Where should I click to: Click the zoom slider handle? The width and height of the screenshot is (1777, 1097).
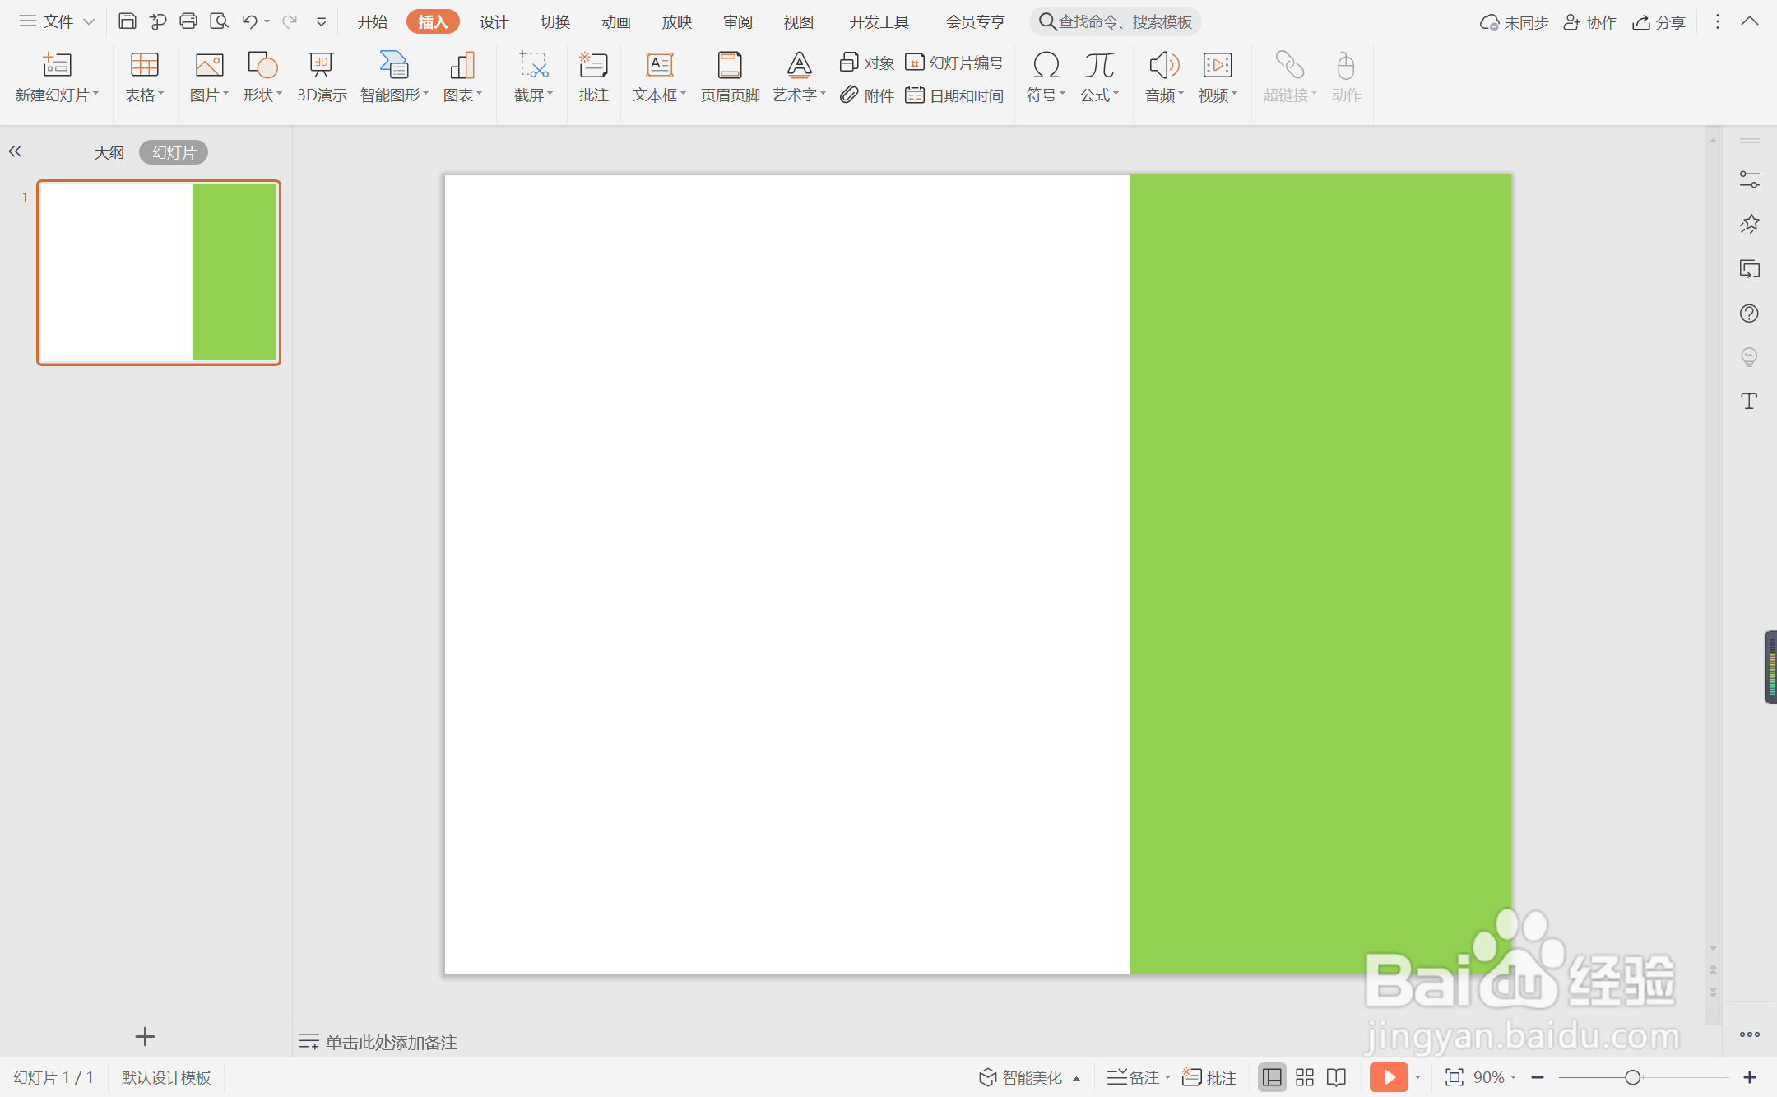click(1632, 1077)
